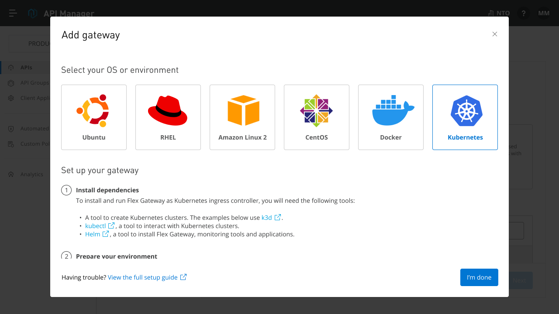Screen dimensions: 559x314
Task: Open the help question mark icon
Action: click(x=524, y=13)
